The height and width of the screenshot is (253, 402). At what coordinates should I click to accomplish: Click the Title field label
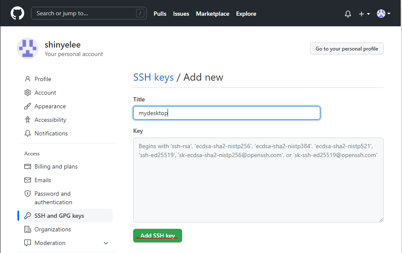pyautogui.click(x=139, y=99)
